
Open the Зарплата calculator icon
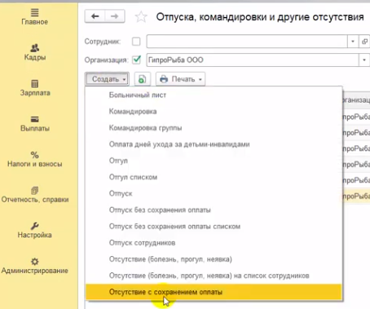(35, 84)
